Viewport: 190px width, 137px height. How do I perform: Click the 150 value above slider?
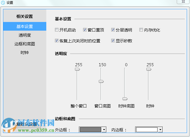click(102, 65)
